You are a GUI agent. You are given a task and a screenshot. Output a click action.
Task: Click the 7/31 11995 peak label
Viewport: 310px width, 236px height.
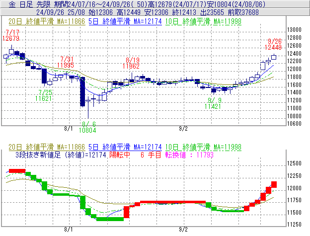66,62
